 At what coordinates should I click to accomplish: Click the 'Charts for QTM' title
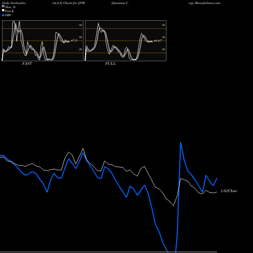tap(74, 3)
